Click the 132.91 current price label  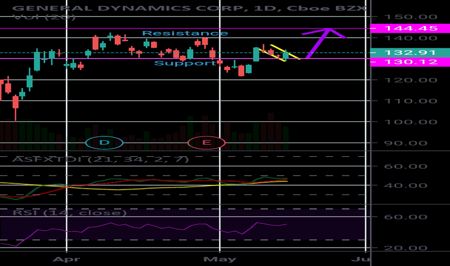coord(410,53)
